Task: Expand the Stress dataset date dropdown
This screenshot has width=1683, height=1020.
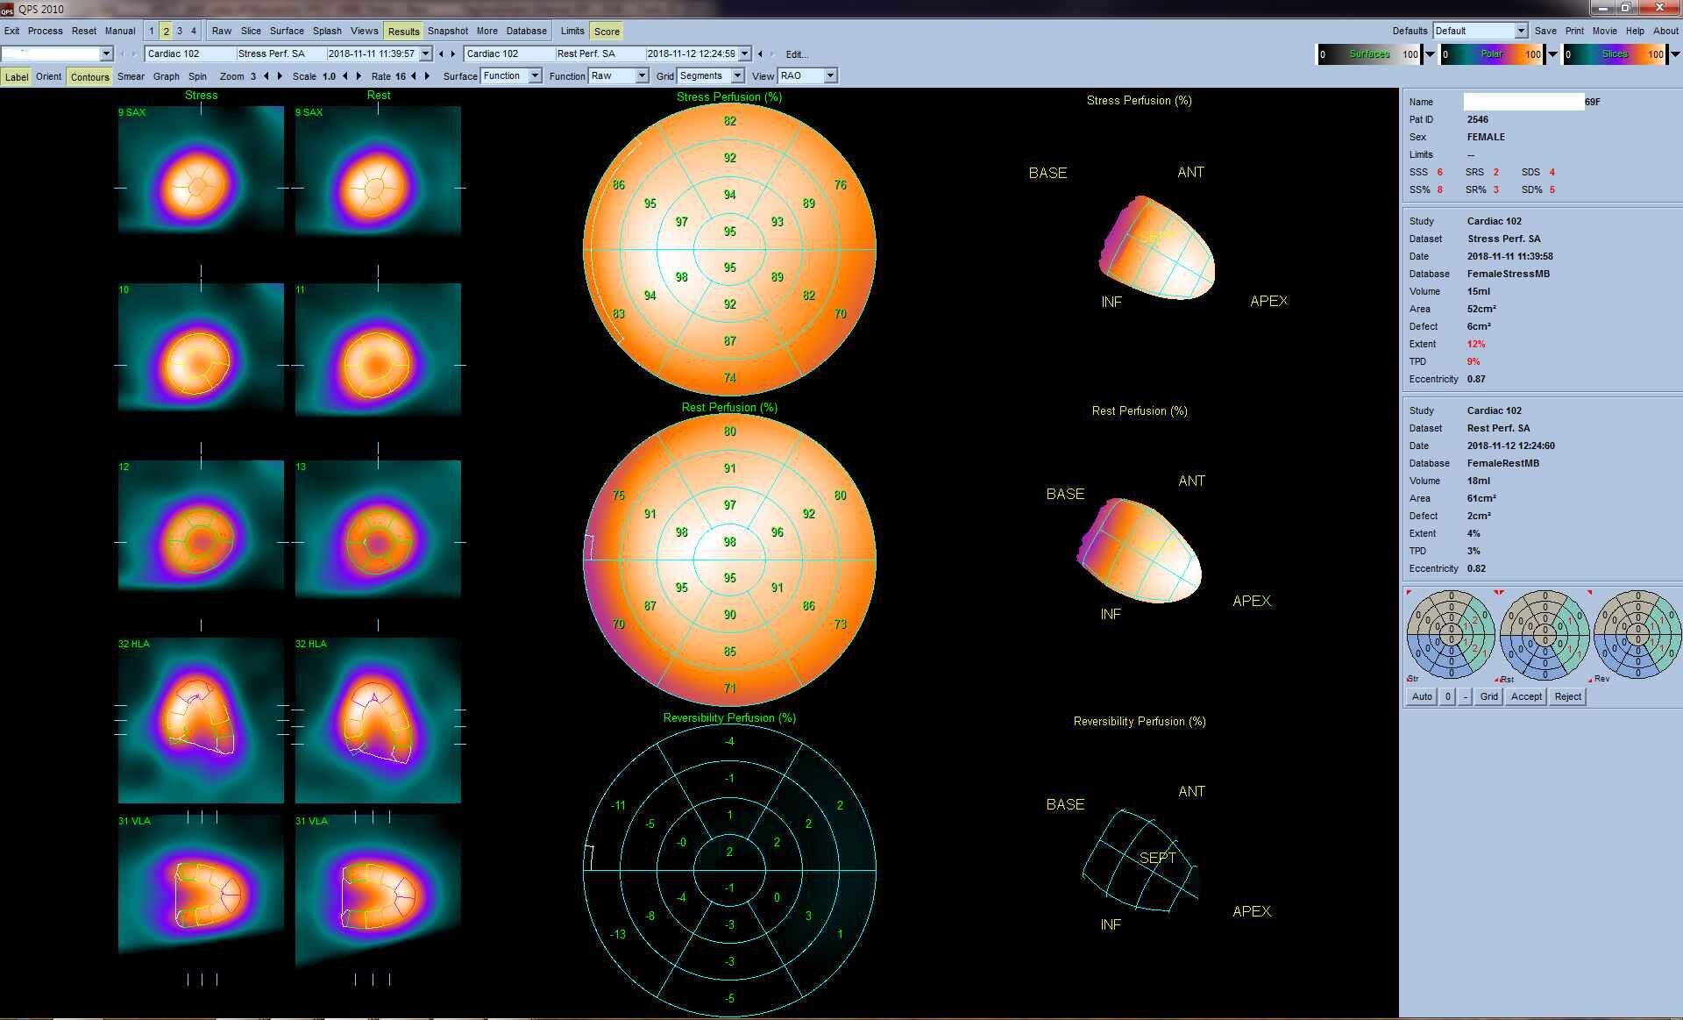Action: coord(426,53)
